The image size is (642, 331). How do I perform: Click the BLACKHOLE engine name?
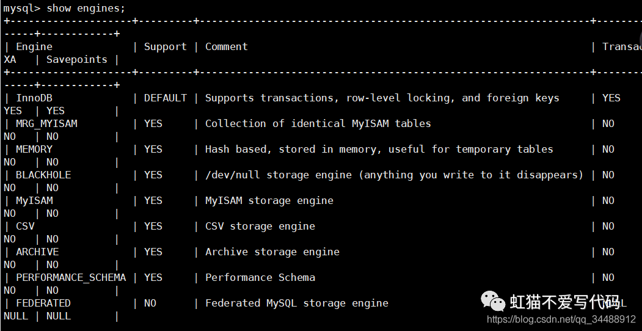click(43, 175)
